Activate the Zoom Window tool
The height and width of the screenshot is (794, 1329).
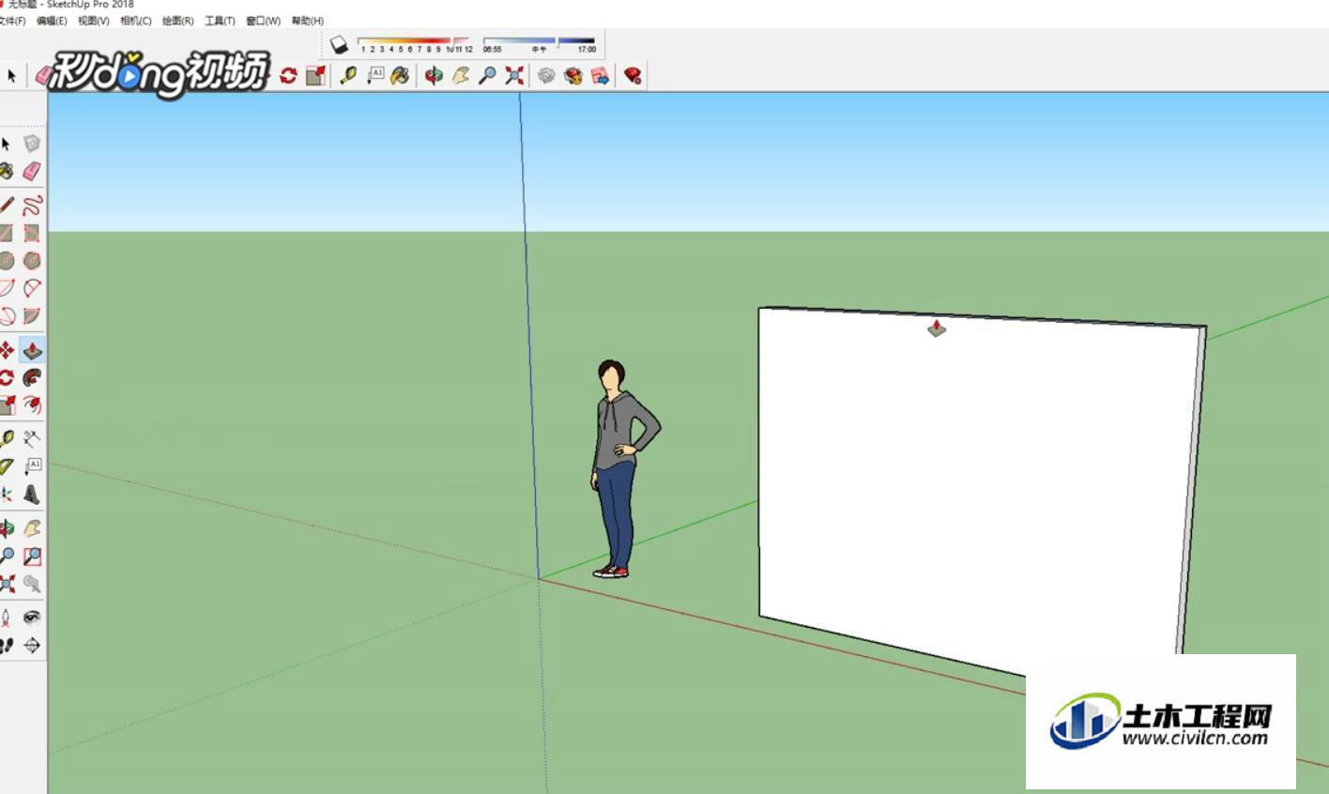click(32, 557)
